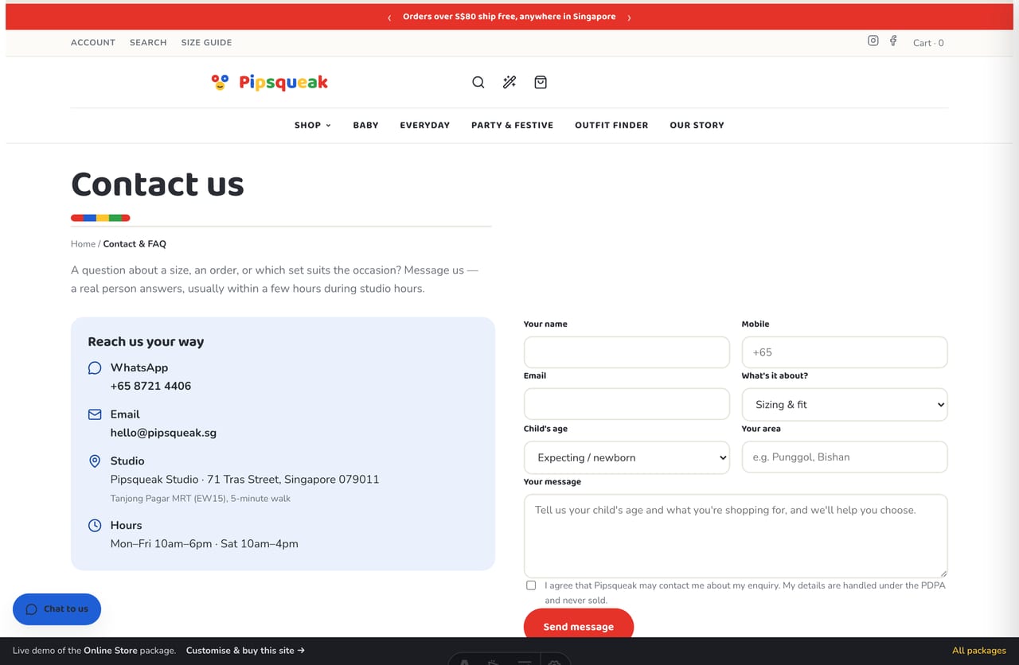This screenshot has width=1019, height=665.
Task: Open the Child's age dropdown
Action: coord(627,457)
